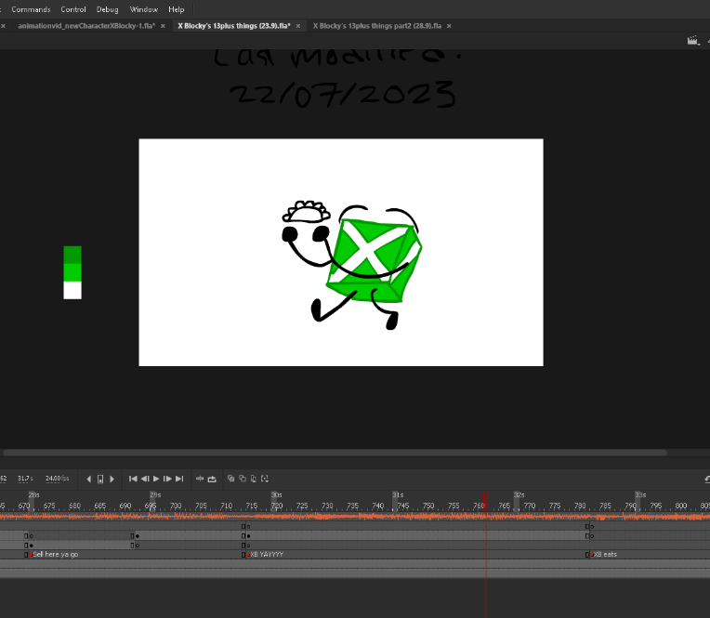
Task: Open the Commands menu
Action: [x=31, y=9]
